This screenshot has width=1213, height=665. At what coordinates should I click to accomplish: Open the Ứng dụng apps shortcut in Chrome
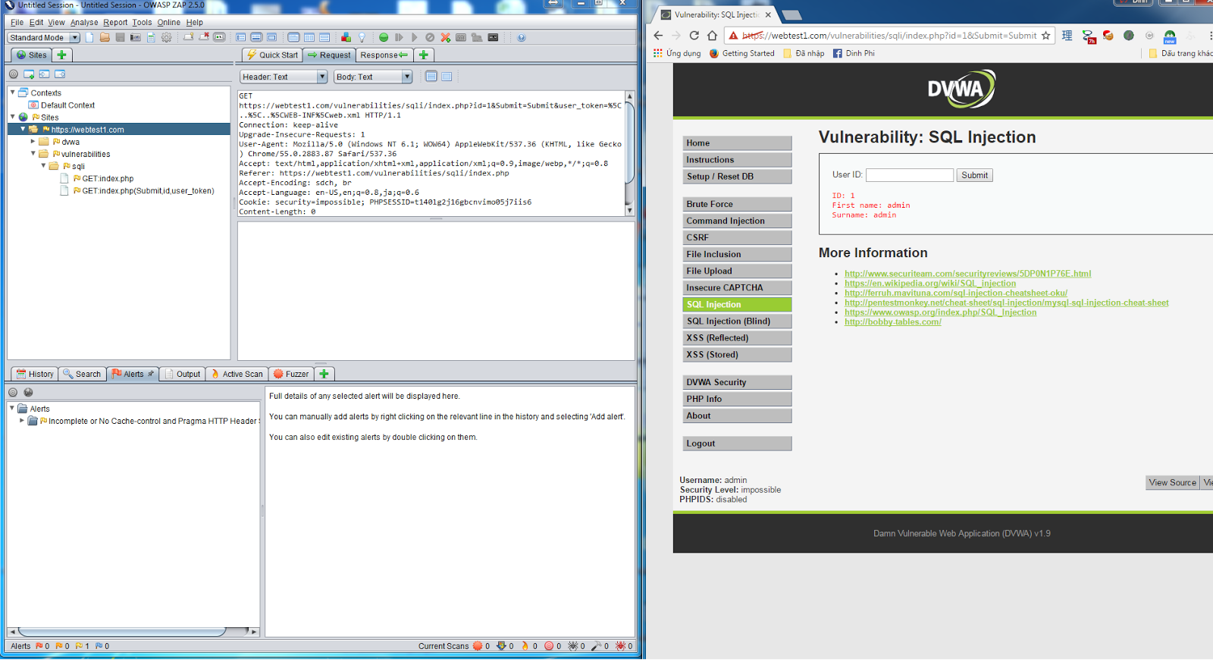(676, 53)
